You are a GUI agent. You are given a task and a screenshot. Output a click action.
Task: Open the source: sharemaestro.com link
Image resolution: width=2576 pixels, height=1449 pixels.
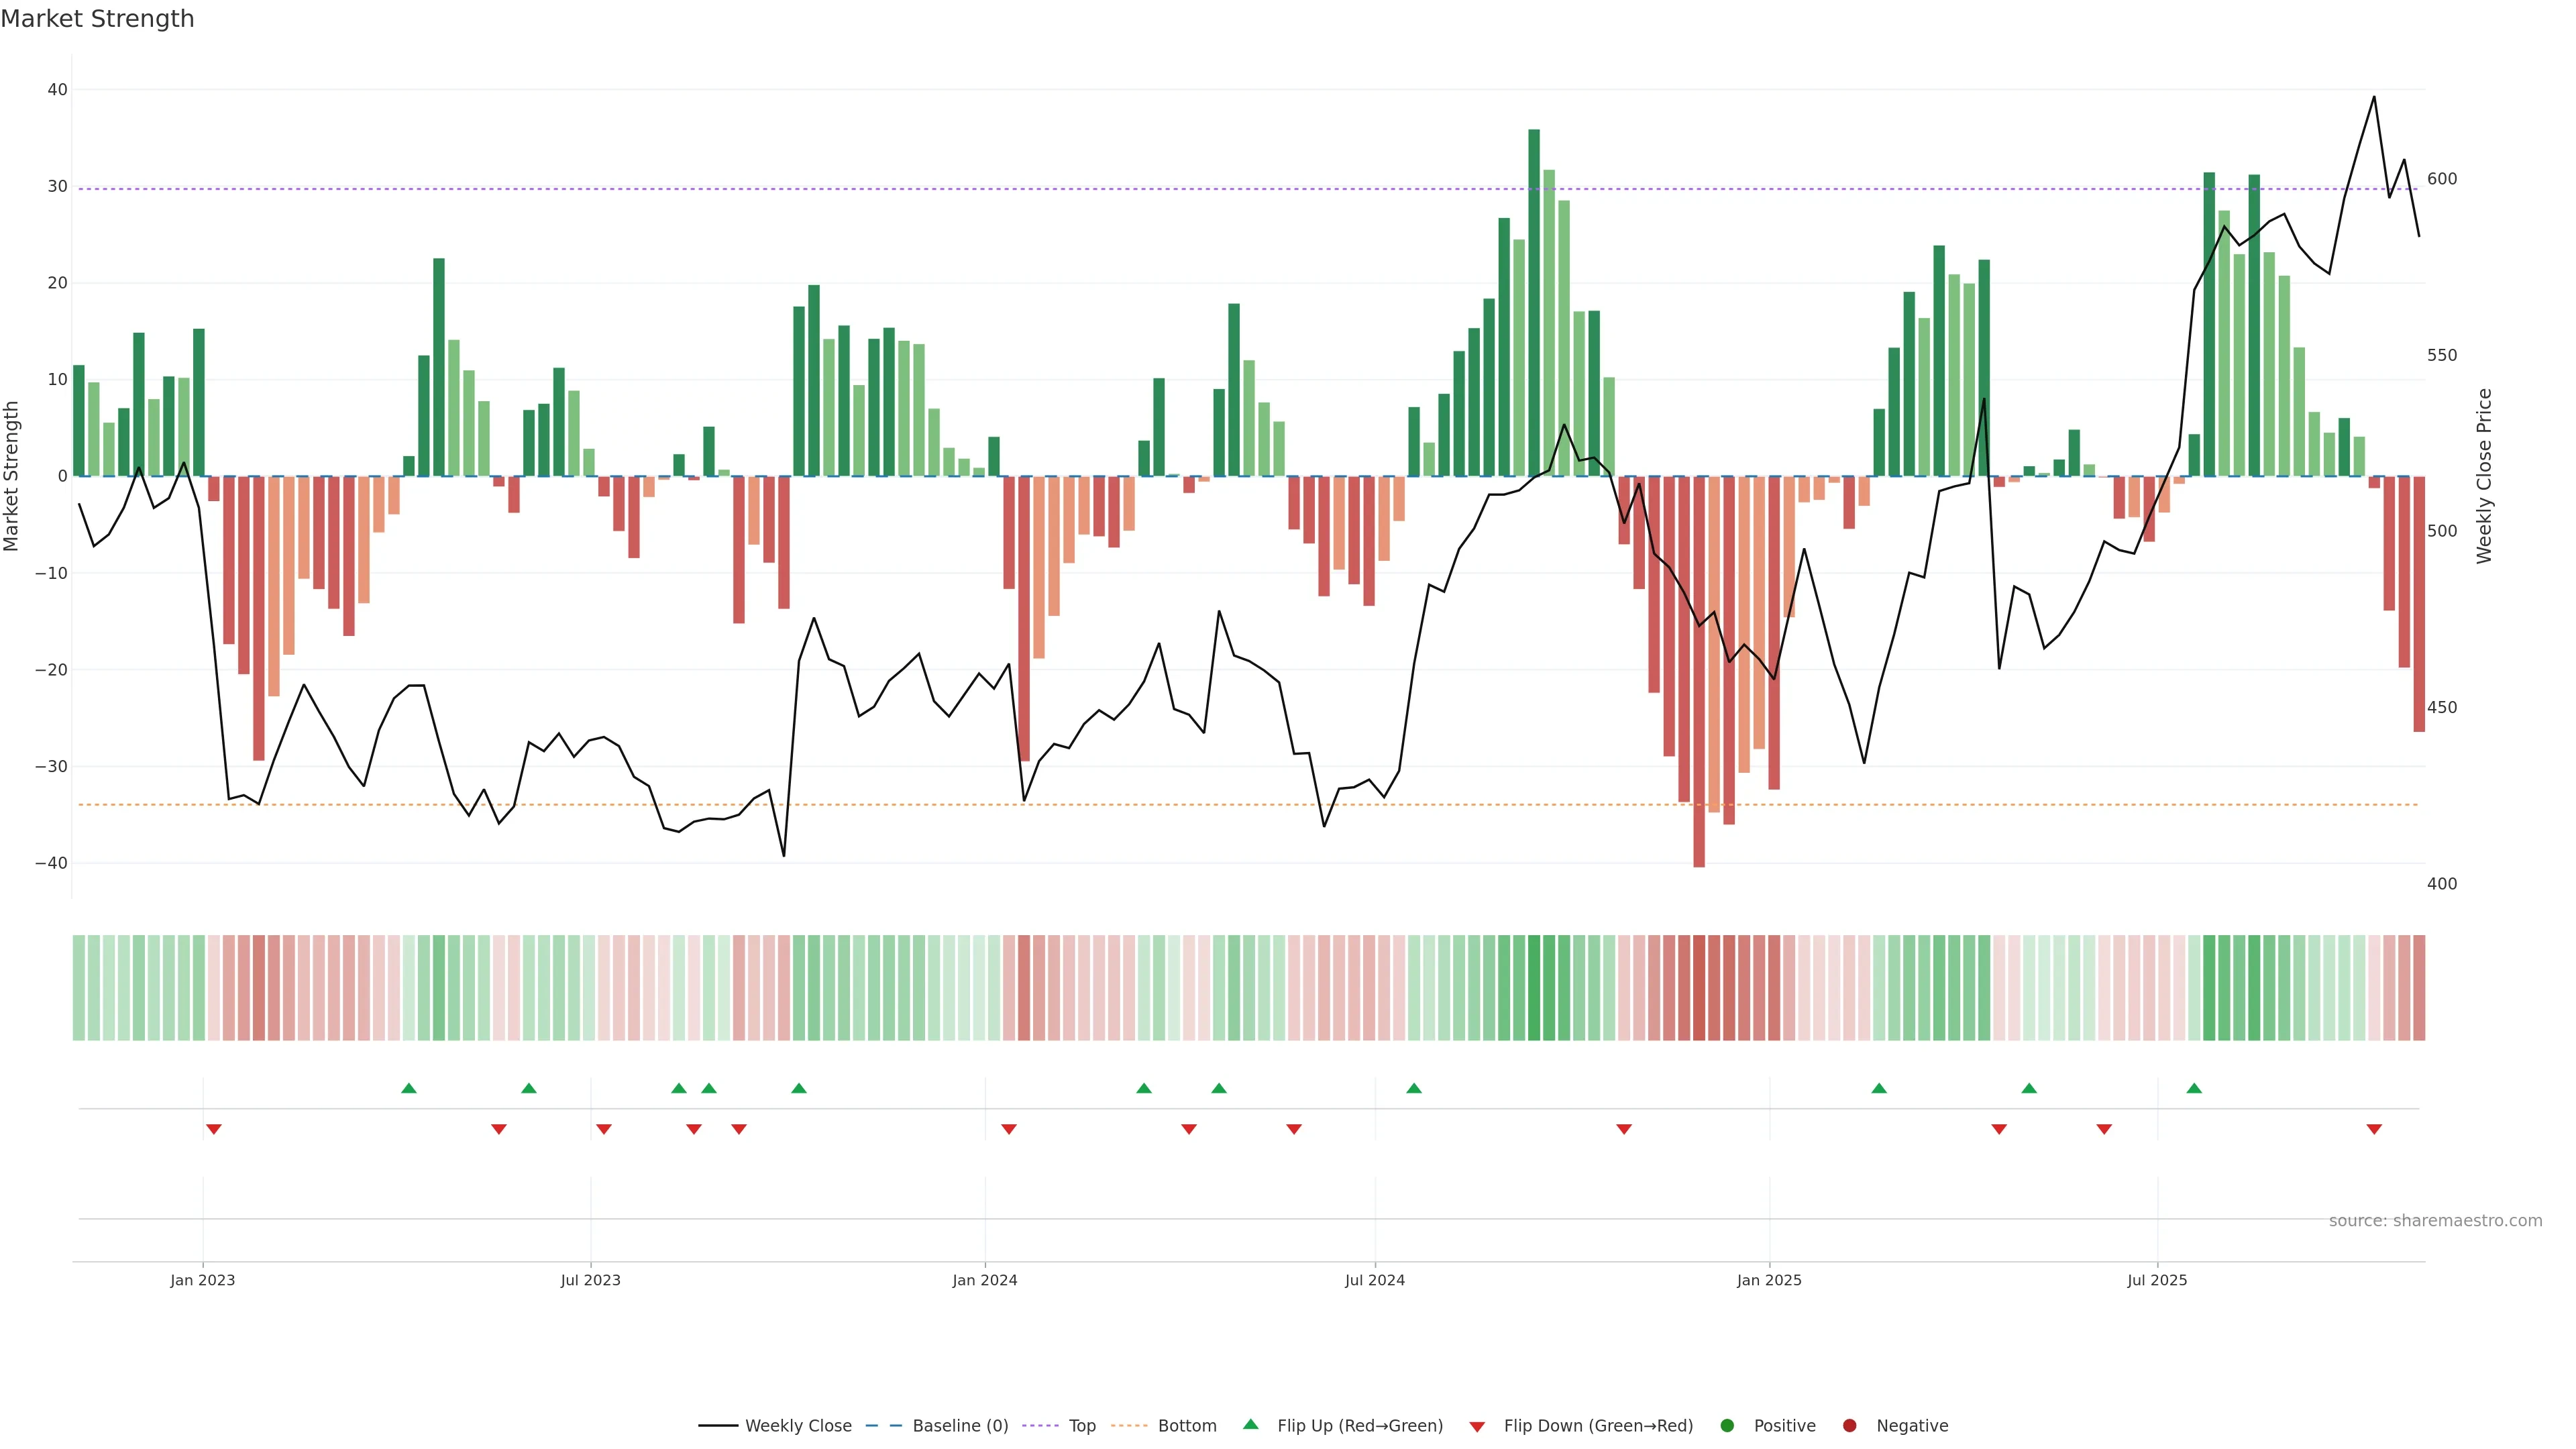click(2435, 1221)
